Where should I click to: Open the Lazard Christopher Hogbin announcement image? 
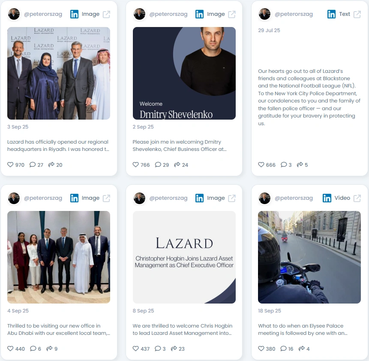point(184,257)
